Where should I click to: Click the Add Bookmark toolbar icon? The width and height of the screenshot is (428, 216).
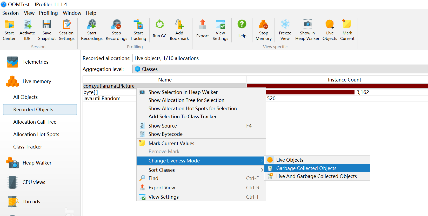(179, 25)
